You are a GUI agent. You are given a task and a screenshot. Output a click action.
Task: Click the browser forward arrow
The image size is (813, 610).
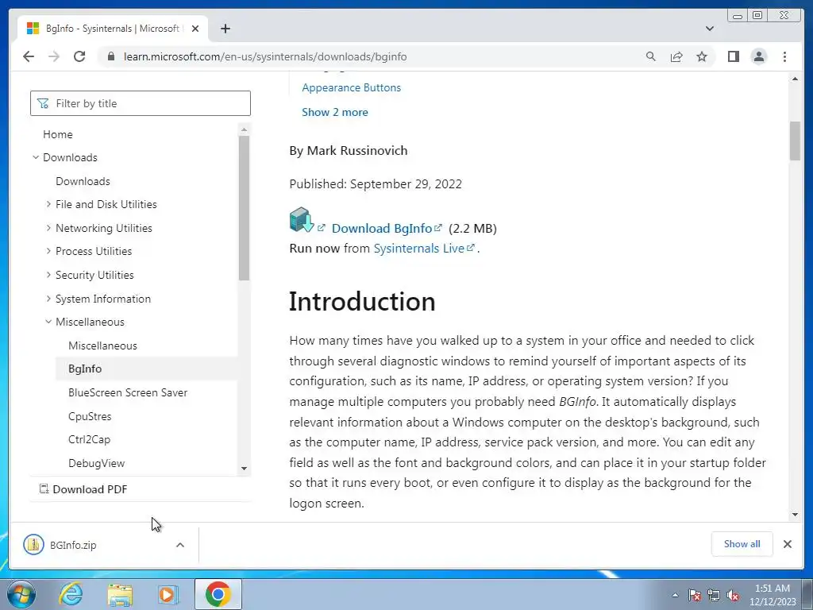54,56
